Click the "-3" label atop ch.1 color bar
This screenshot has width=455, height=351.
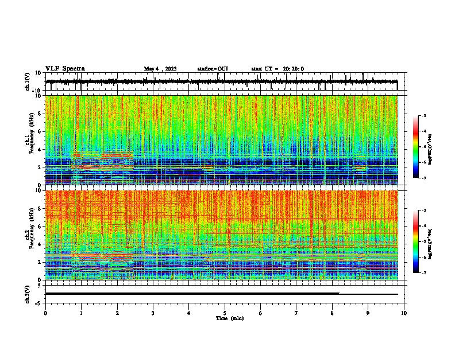coord(423,115)
